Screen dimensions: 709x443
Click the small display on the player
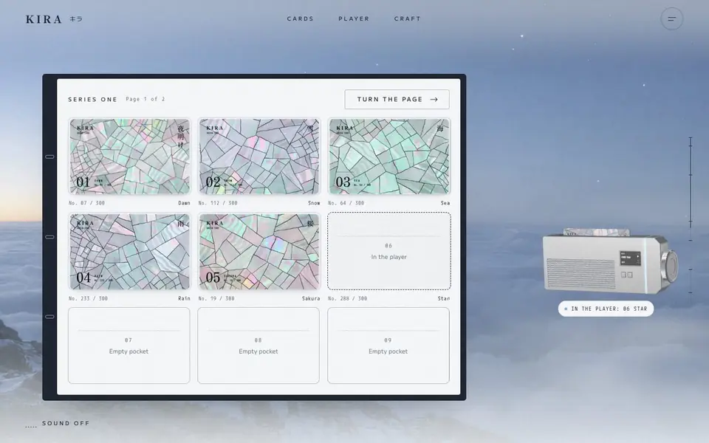pos(630,258)
